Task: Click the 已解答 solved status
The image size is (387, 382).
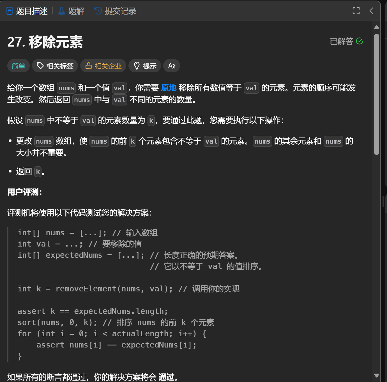Action: 342,42
